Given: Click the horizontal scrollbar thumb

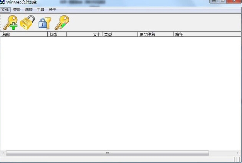Looking at the screenshot, I should point(107,153).
